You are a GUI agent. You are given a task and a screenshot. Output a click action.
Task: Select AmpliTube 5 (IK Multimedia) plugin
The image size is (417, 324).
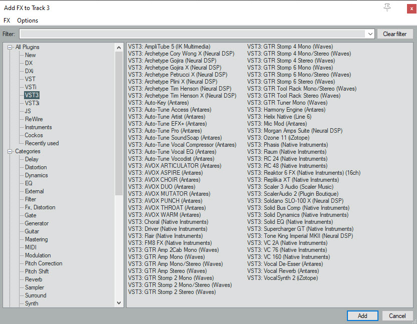pos(169,47)
